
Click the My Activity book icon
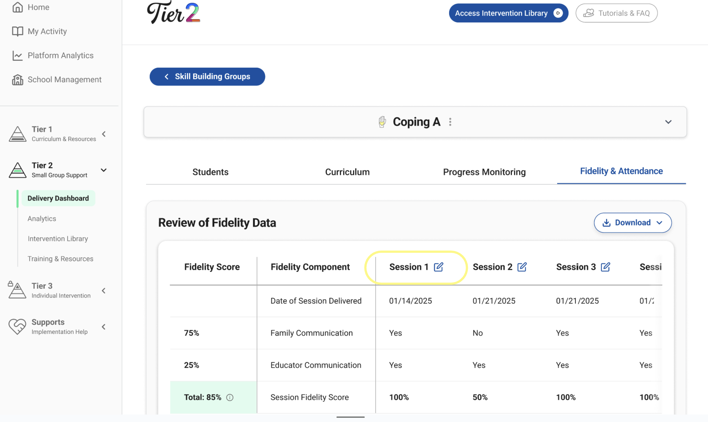tap(18, 31)
